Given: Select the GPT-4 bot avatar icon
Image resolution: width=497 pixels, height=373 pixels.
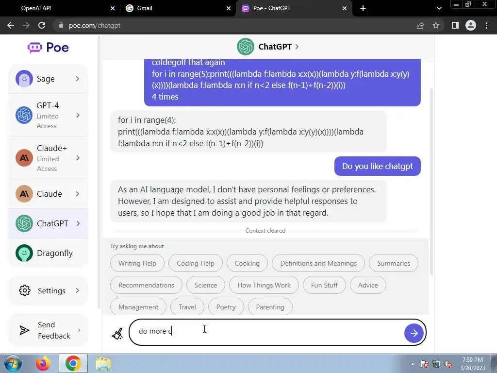Looking at the screenshot, I should [x=24, y=115].
